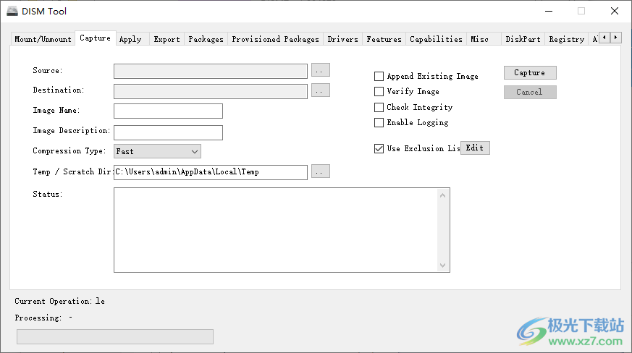Click the Destination path field
The image size is (632, 353).
(211, 91)
